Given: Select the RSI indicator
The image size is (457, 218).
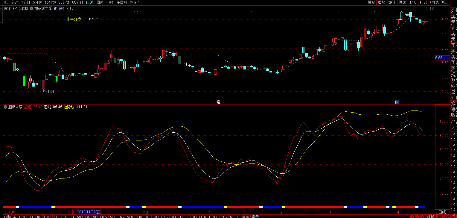Looking at the screenshot, I should click(147, 217).
